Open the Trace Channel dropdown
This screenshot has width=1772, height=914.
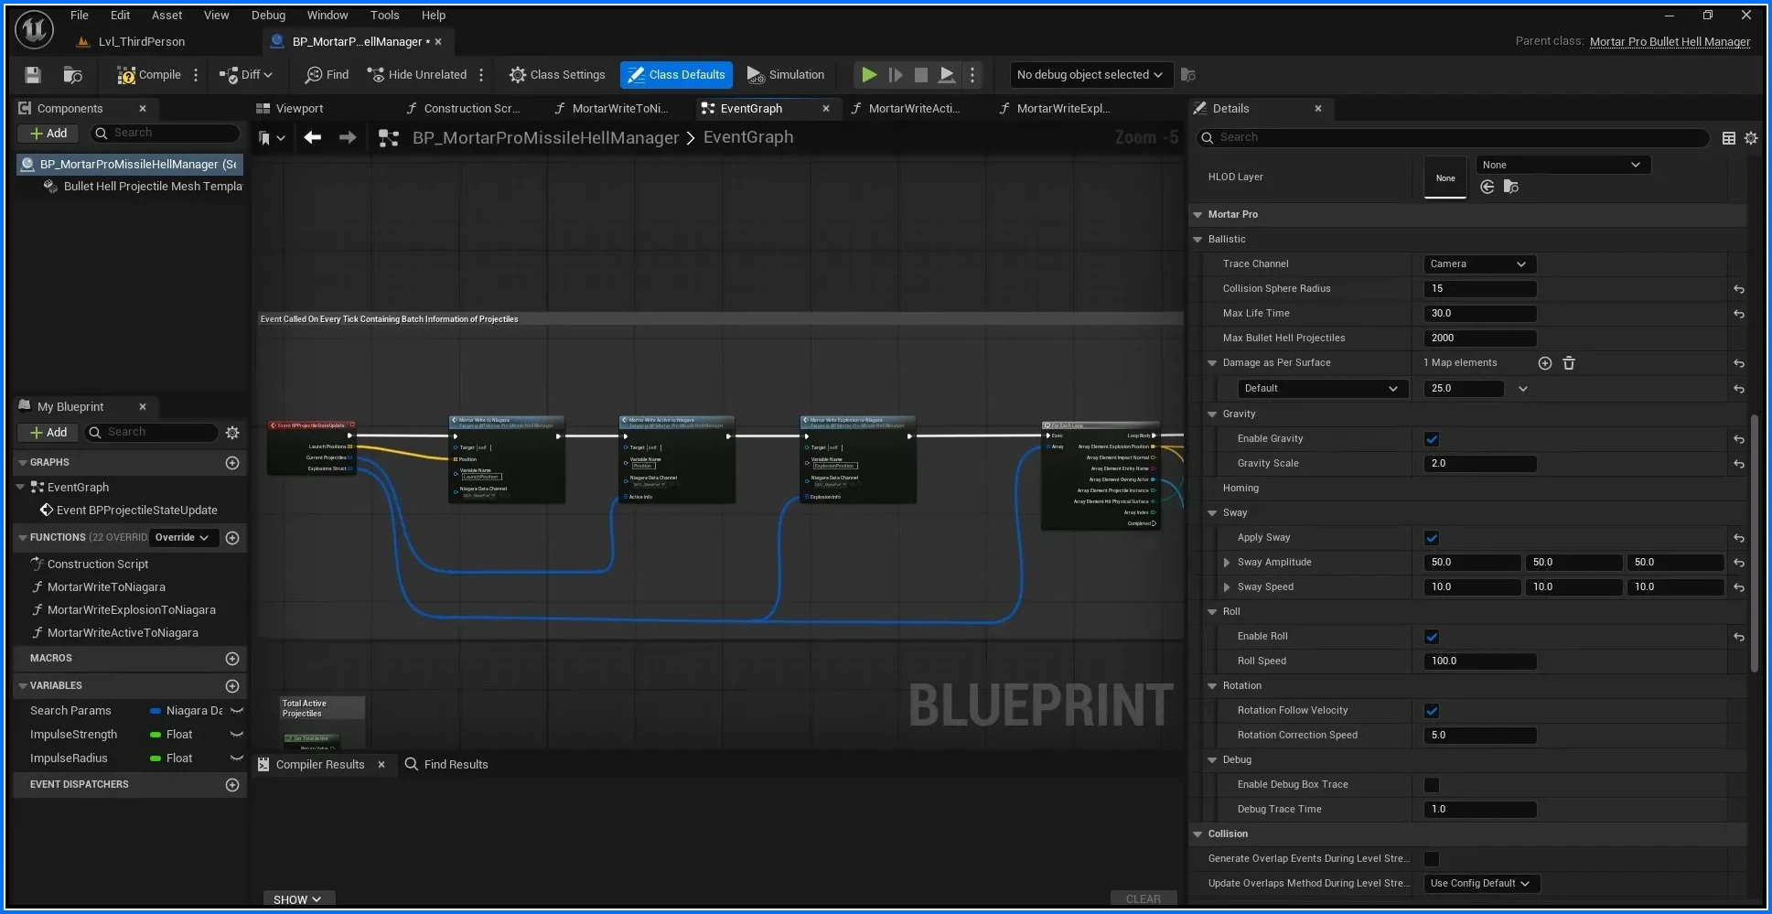click(1478, 264)
